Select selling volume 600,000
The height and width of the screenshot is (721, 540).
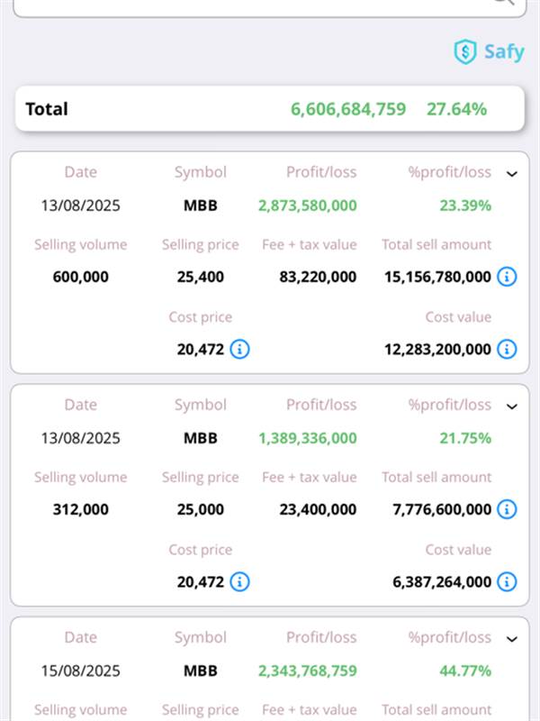[81, 277]
